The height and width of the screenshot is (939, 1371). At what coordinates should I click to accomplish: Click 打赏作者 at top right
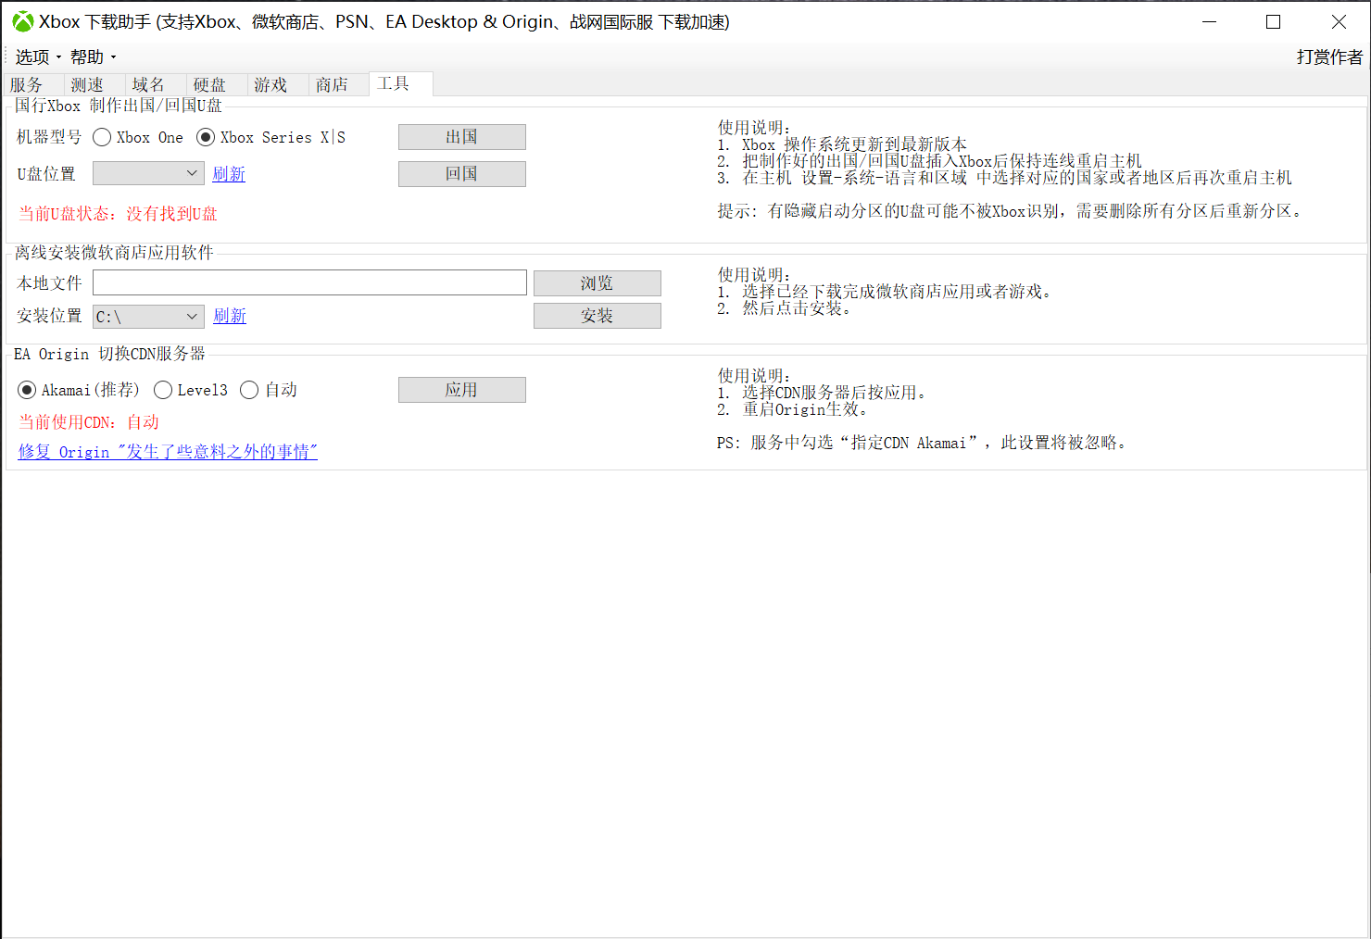point(1329,57)
